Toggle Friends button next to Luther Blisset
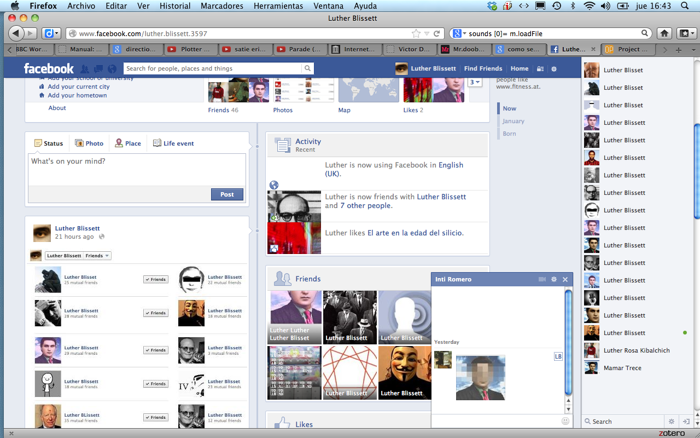700x438 pixels. (156, 279)
